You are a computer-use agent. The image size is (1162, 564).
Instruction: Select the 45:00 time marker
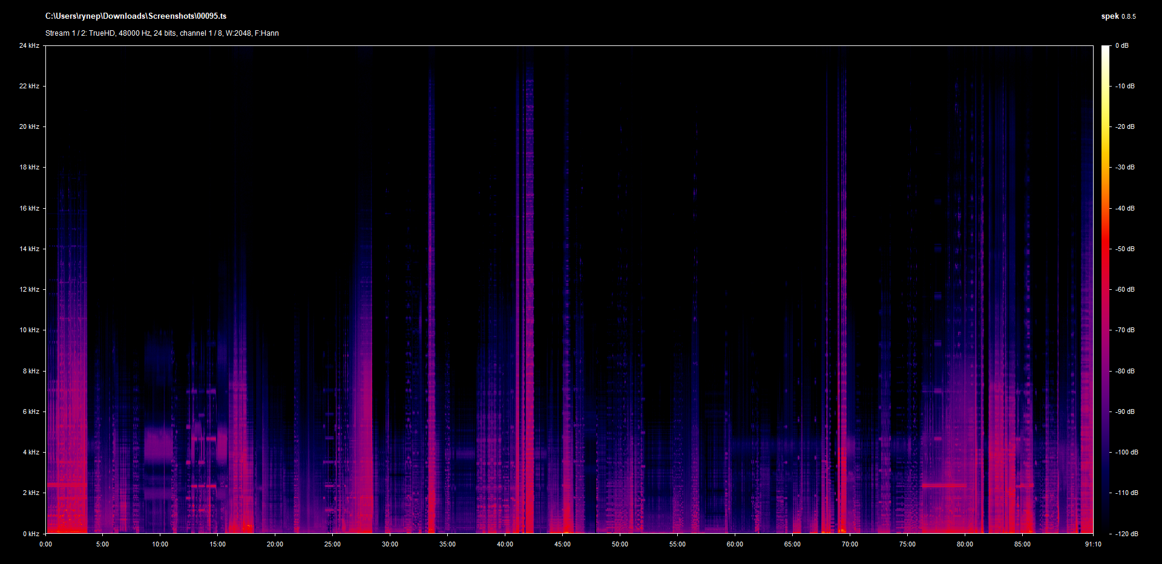tap(563, 545)
